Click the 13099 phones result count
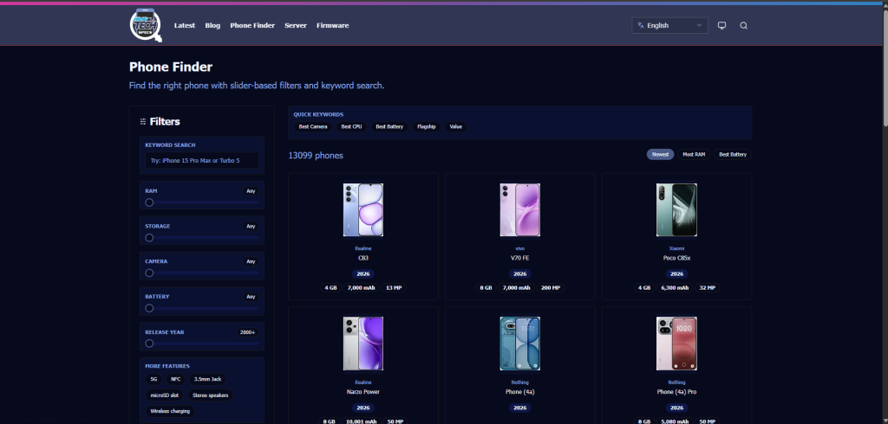The width and height of the screenshot is (888, 424). (316, 156)
